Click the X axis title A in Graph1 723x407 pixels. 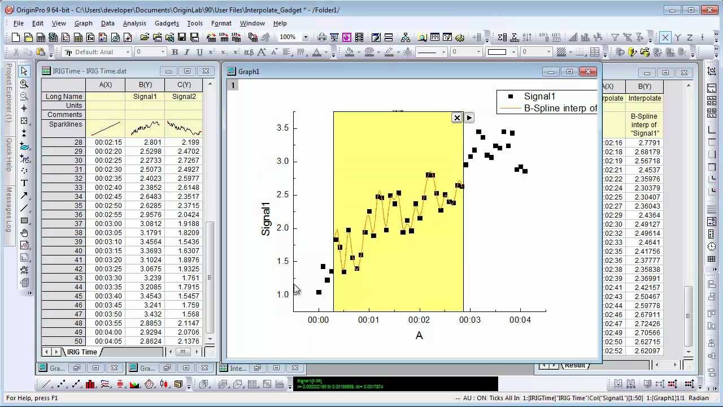click(419, 335)
